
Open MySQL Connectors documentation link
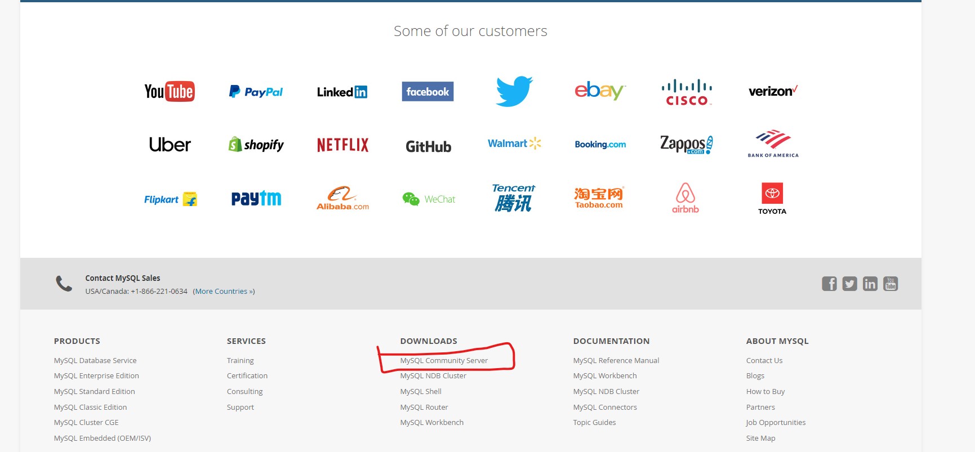[605, 407]
